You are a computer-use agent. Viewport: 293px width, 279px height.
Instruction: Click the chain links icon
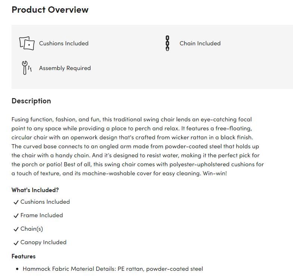pyautogui.click(x=167, y=43)
